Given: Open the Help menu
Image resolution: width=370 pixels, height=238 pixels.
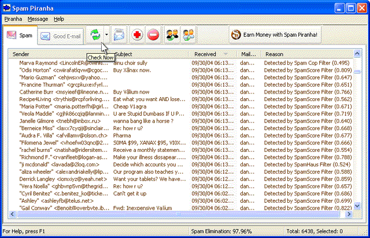Looking at the screenshot, I should coord(59,19).
